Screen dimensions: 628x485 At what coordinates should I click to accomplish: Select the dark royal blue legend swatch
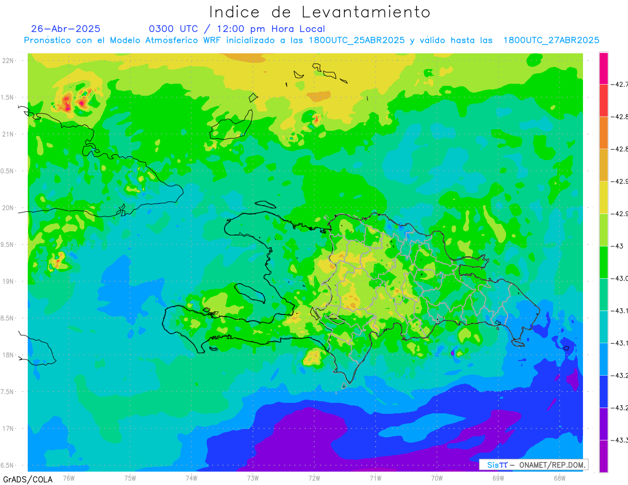tap(603, 391)
